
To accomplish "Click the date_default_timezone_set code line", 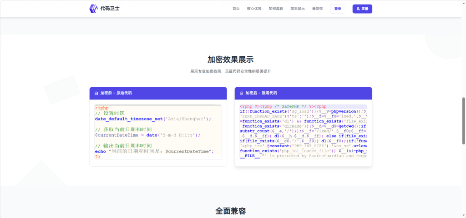I will click(x=153, y=119).
